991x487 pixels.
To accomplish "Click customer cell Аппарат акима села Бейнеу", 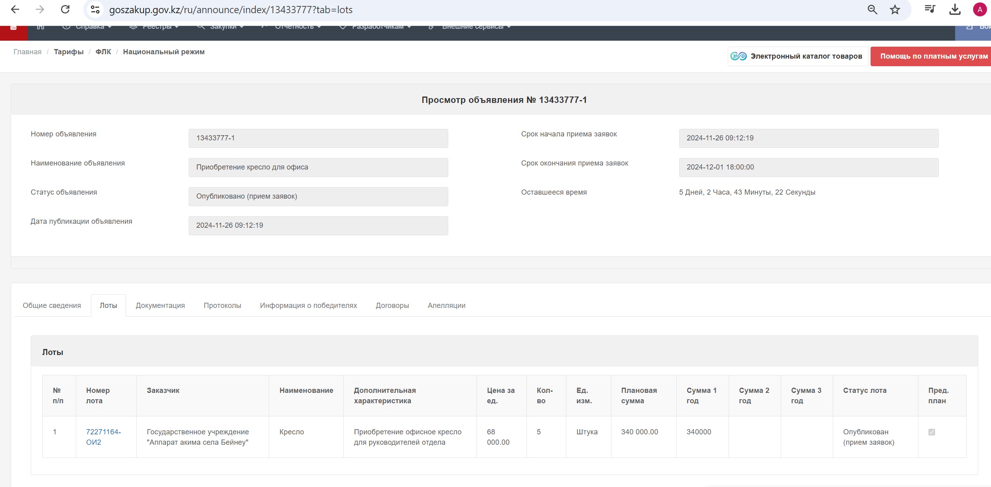I will tap(203, 437).
